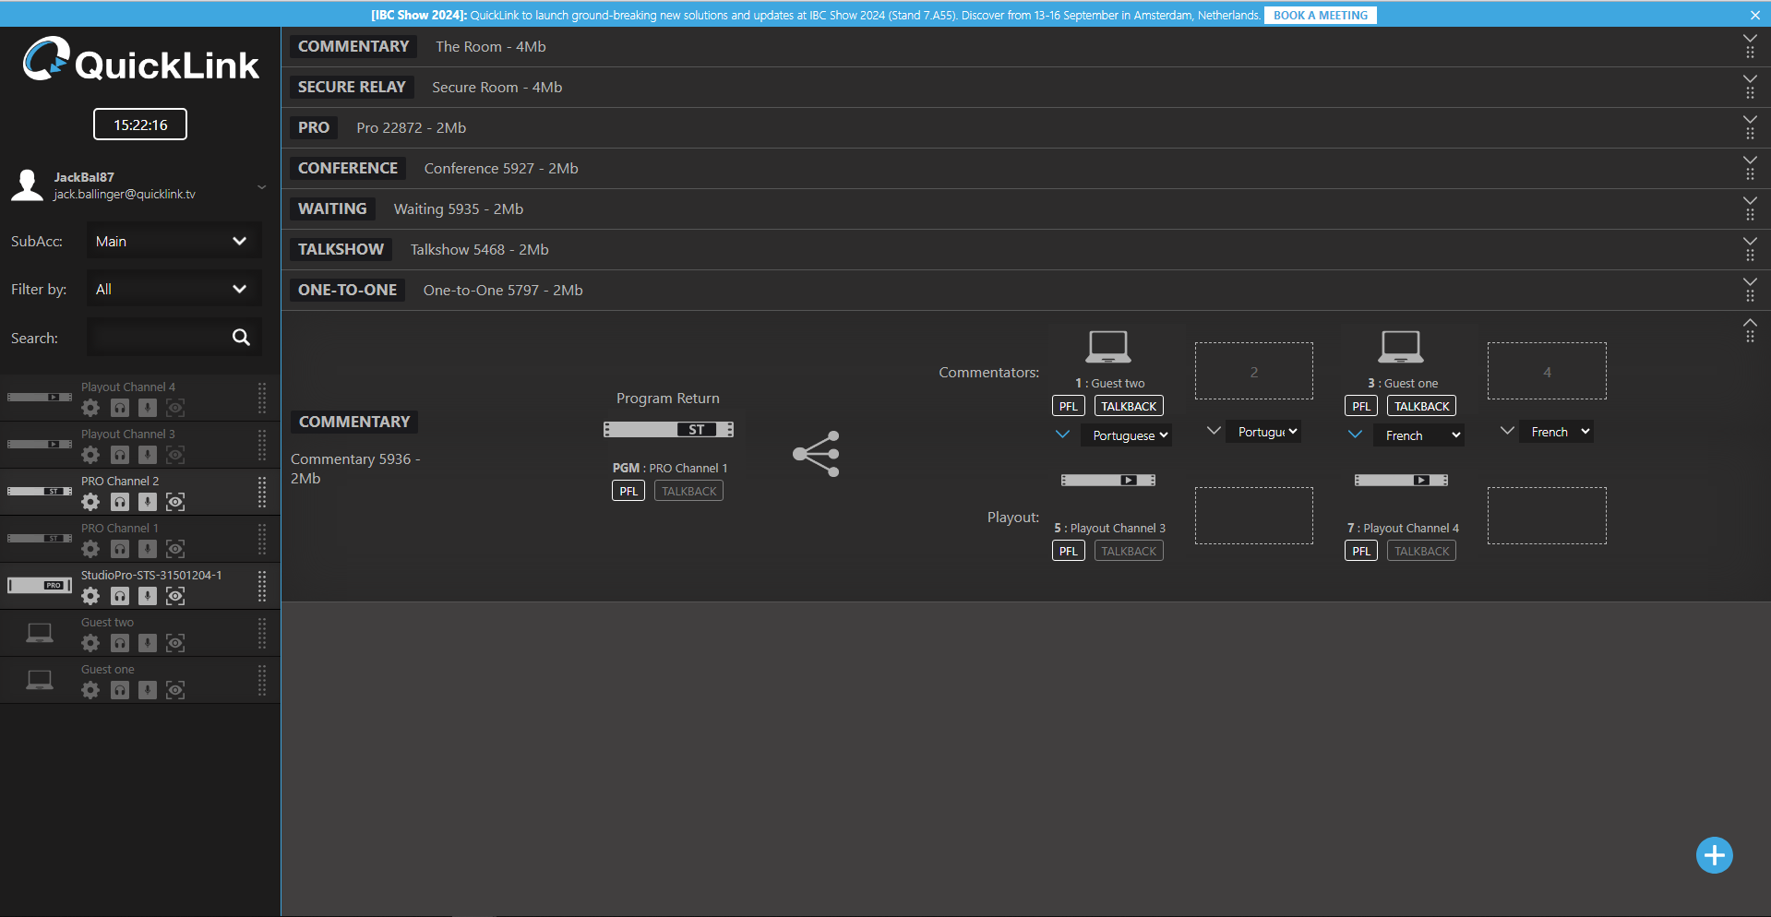Open settings gear for PRO Channel 1
The image size is (1771, 917).
coord(90,549)
